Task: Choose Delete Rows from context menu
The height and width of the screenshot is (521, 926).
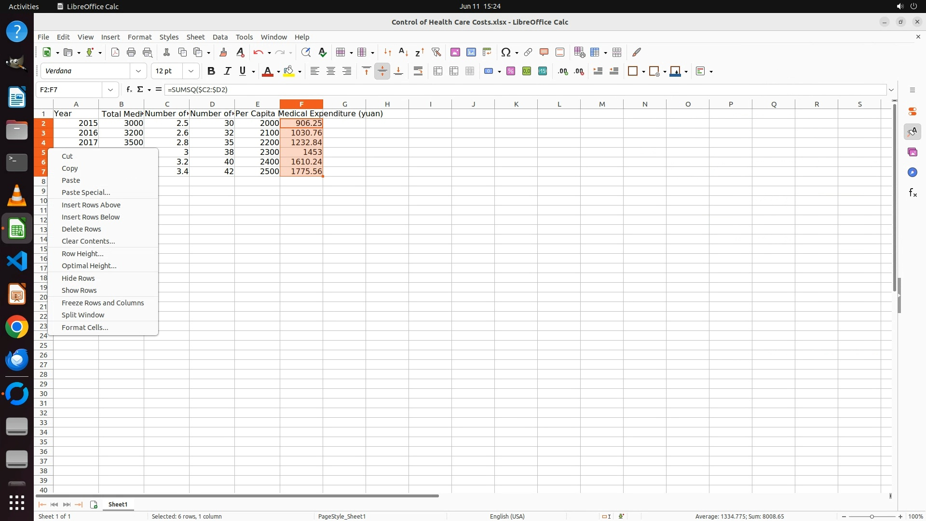Action: click(x=81, y=229)
